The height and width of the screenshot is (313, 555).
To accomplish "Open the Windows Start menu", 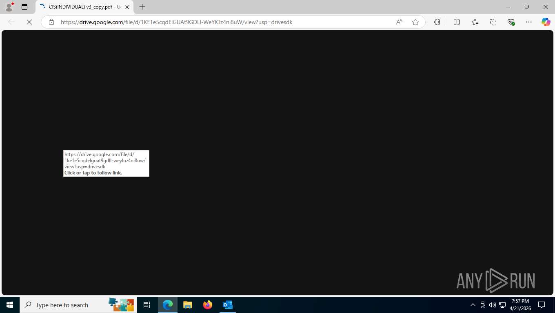I will (x=10, y=305).
